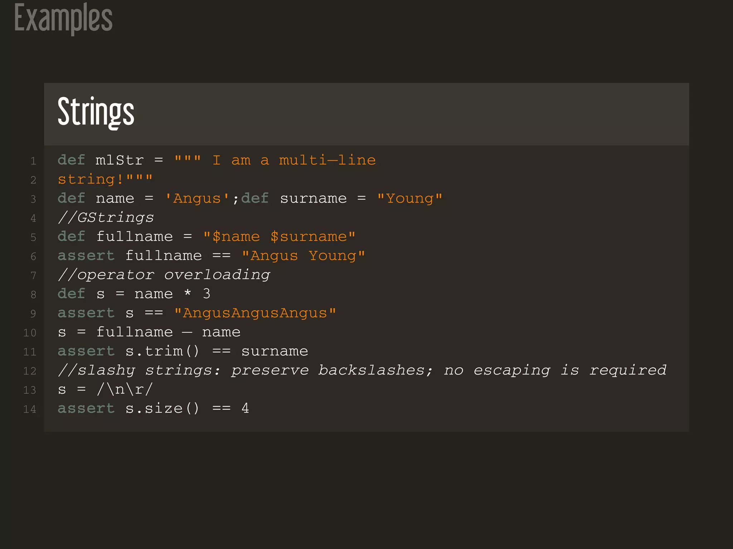Click the word "surname" on line 11
733x549 pixels.
[x=275, y=351]
